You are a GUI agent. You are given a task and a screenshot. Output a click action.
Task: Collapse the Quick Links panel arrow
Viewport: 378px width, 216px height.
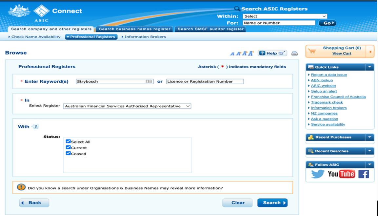coord(369,67)
